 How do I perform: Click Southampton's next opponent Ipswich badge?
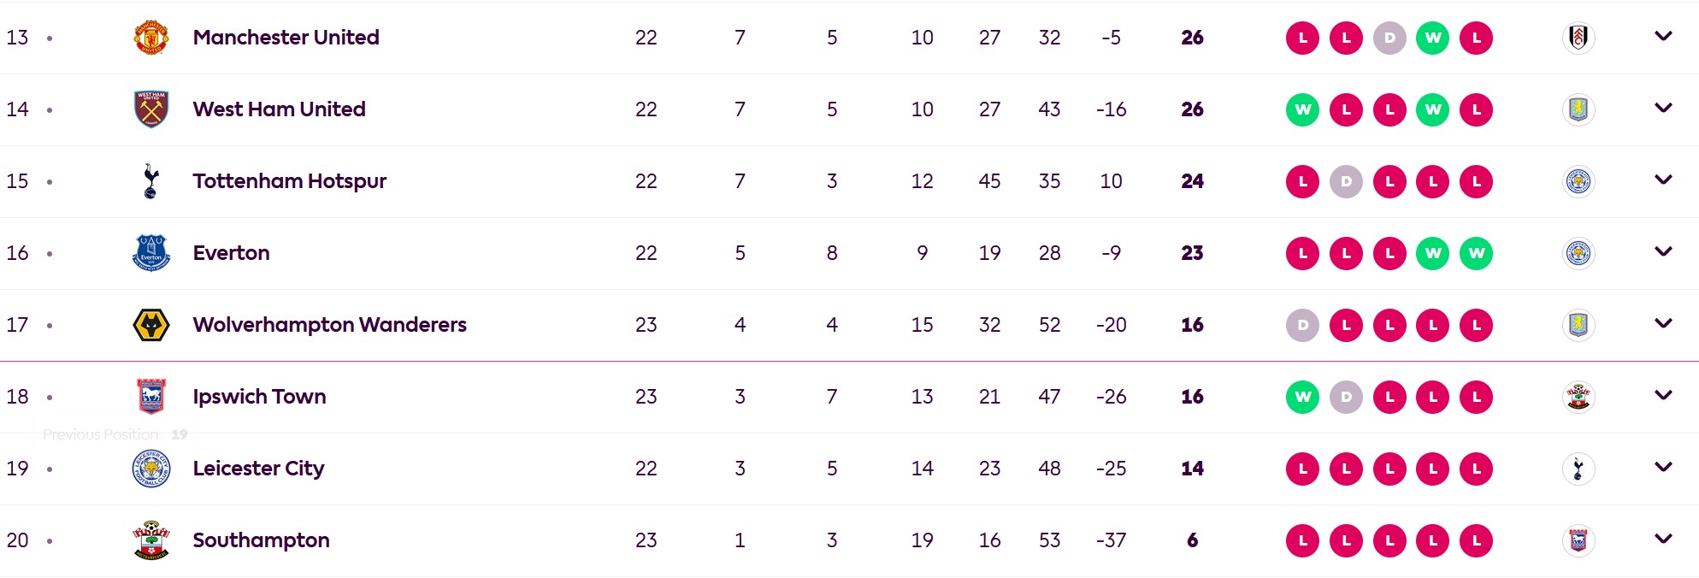pyautogui.click(x=1578, y=540)
